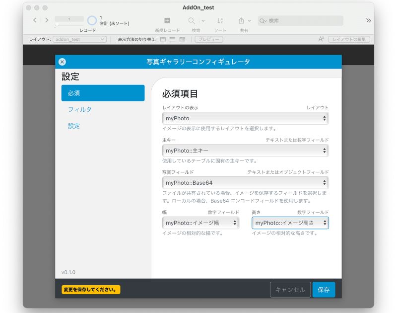Switch to table view icon
Viewport: 397px width, 313px height.
pyautogui.click(x=182, y=39)
